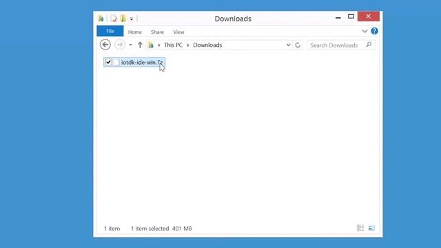Click the address bar folder icon
Image resolution: width=441 pixels, height=248 pixels.
151,45
